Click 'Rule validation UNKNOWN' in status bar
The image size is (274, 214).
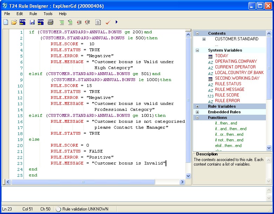[85, 209]
